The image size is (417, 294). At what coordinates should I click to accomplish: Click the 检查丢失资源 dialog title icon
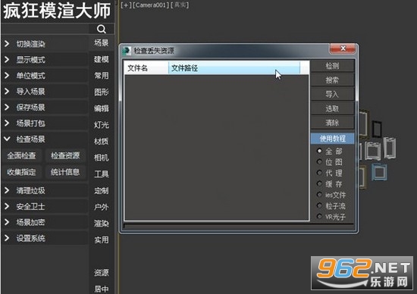pyautogui.click(x=127, y=51)
